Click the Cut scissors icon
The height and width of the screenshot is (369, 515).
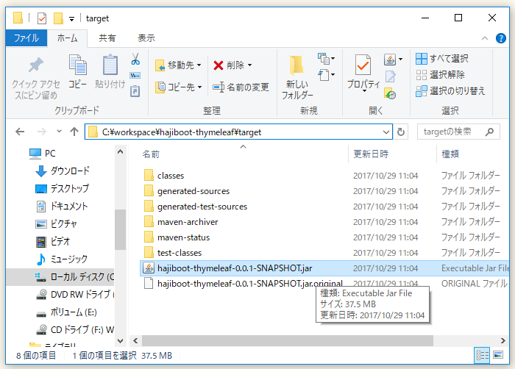pos(135,59)
